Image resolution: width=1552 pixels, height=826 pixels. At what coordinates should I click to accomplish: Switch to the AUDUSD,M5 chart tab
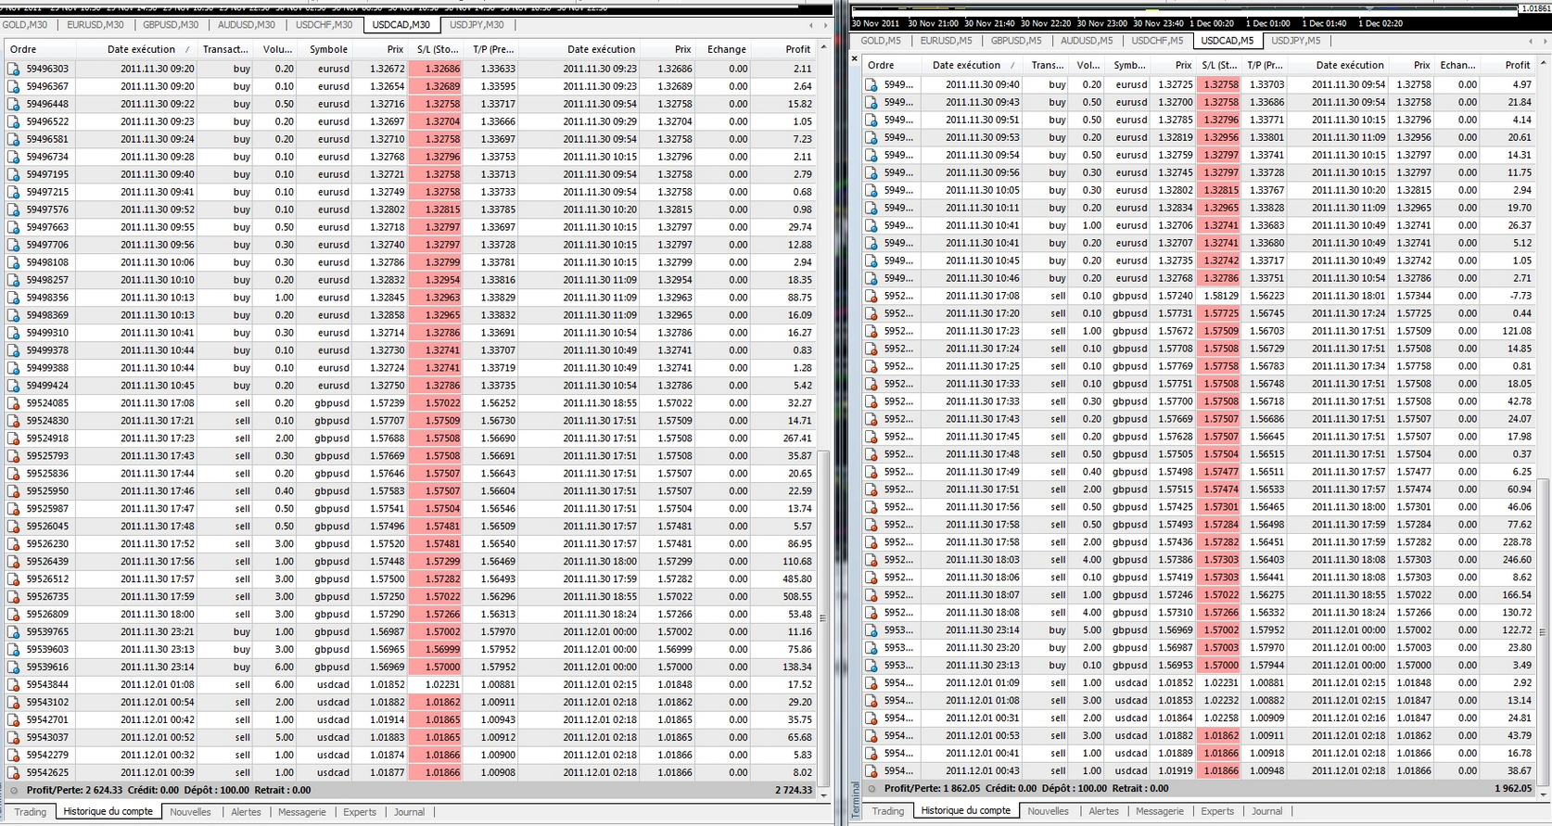1086,41
